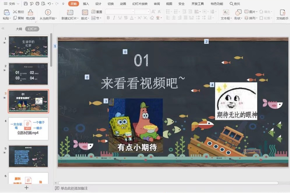290x193 pixels.
Task: Open the 安全 tab
Action: (x=182, y=4)
